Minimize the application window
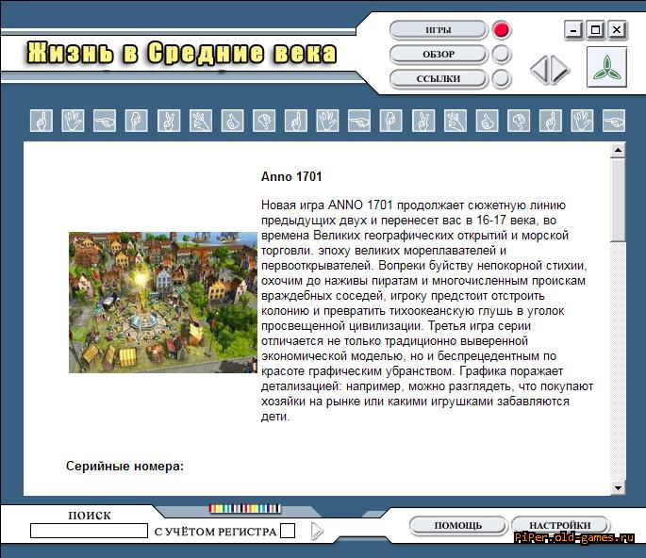 [x=574, y=30]
